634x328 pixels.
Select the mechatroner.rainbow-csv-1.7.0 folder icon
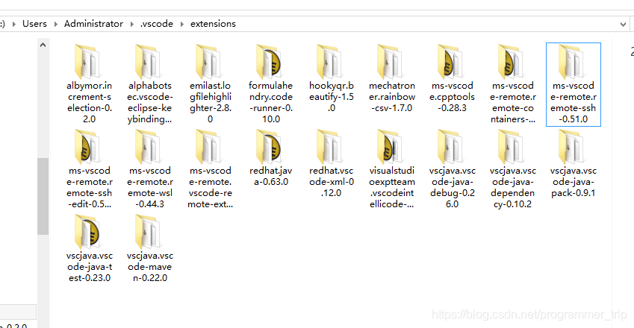click(x=391, y=62)
